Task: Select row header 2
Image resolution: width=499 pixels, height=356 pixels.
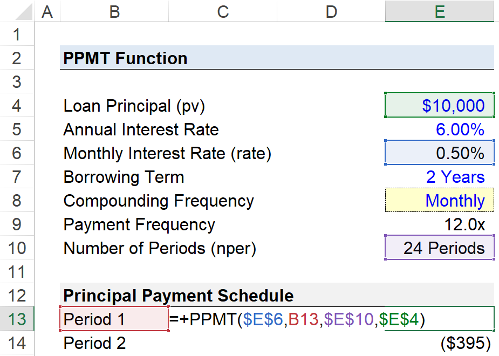Action: click(17, 58)
